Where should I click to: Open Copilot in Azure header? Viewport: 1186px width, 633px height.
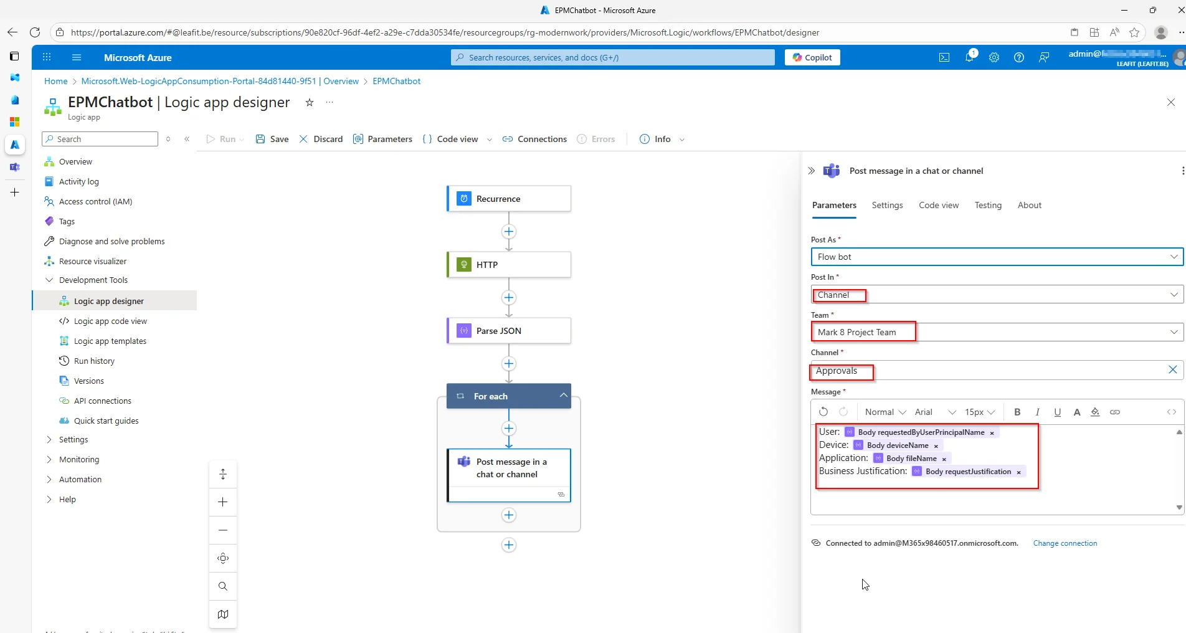(812, 57)
